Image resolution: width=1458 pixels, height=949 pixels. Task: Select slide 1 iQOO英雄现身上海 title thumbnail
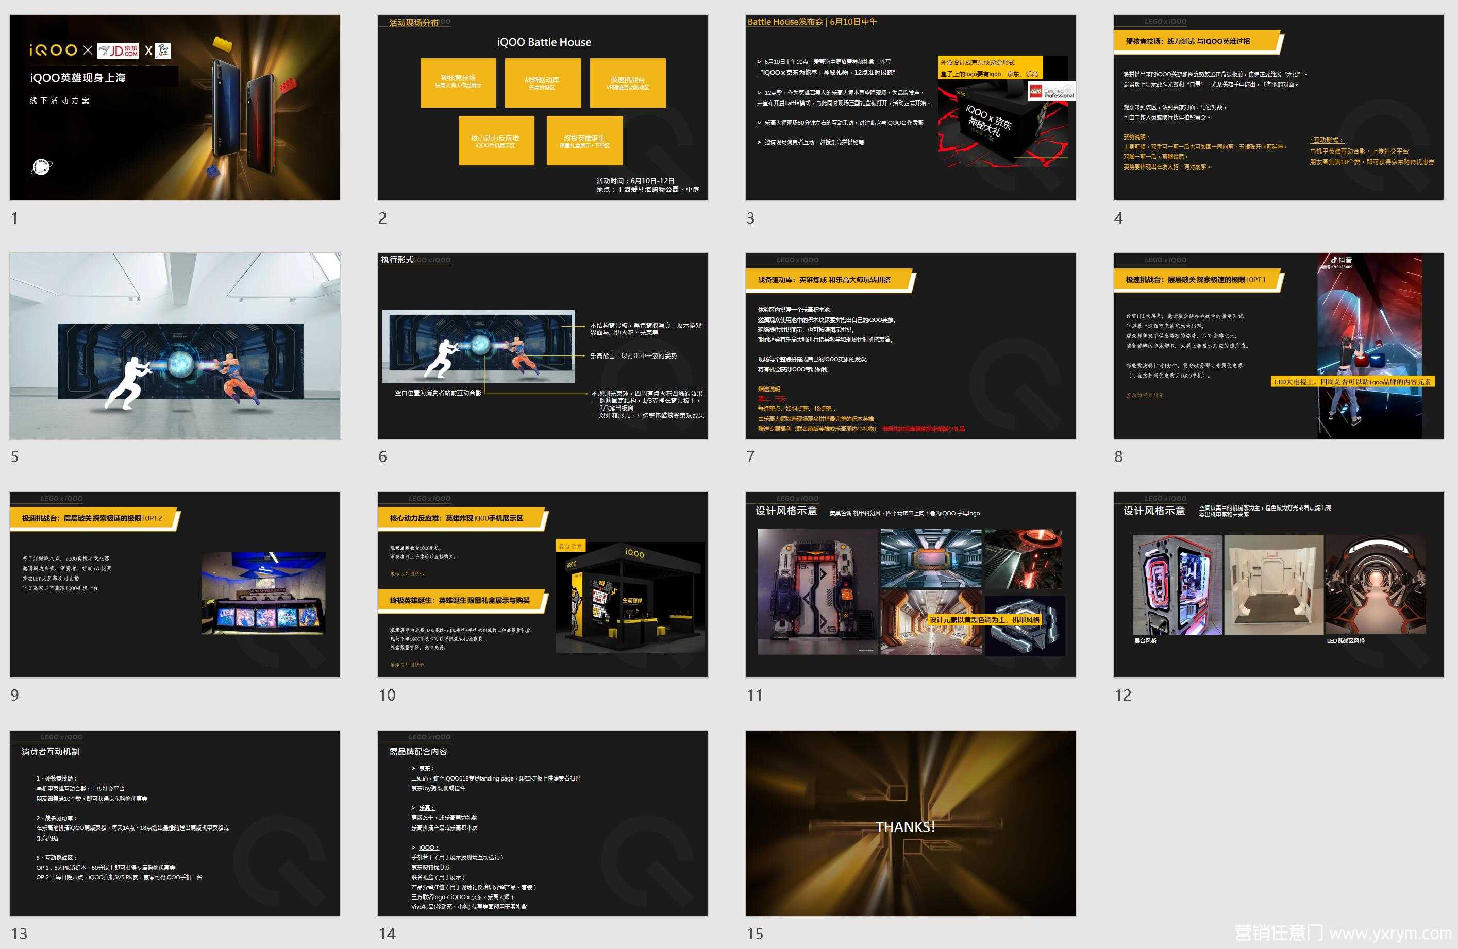pyautogui.click(x=175, y=108)
